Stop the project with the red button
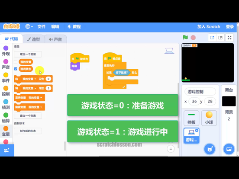 [193, 38]
